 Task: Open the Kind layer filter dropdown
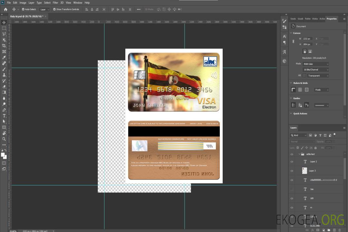(298, 135)
